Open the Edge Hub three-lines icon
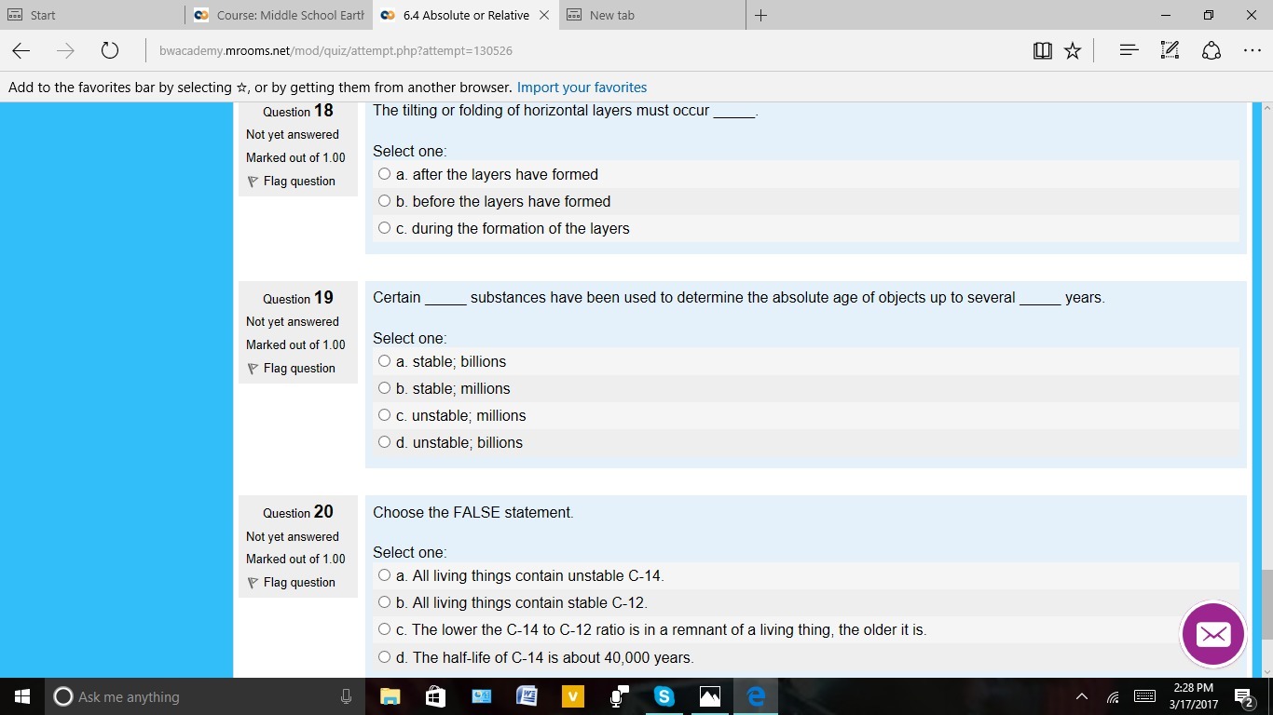1273x715 pixels. [1129, 50]
